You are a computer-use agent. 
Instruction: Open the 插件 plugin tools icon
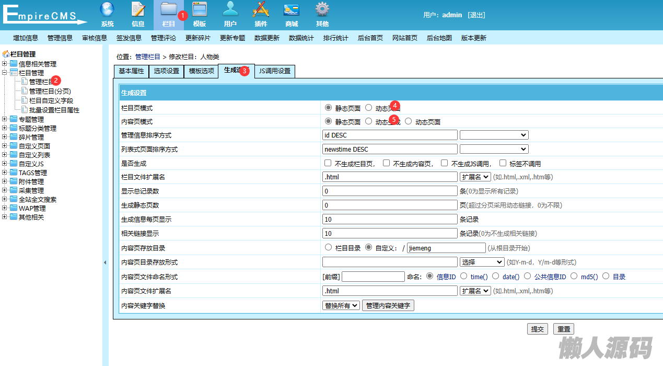tap(261, 10)
